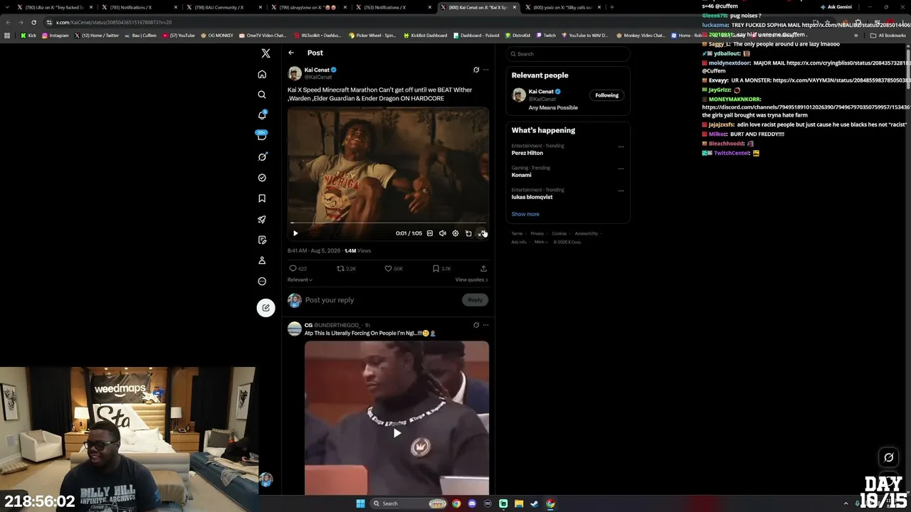Viewport: 911px width, 512px height.
Task: Share Kai Cenat's post
Action: 483,269
